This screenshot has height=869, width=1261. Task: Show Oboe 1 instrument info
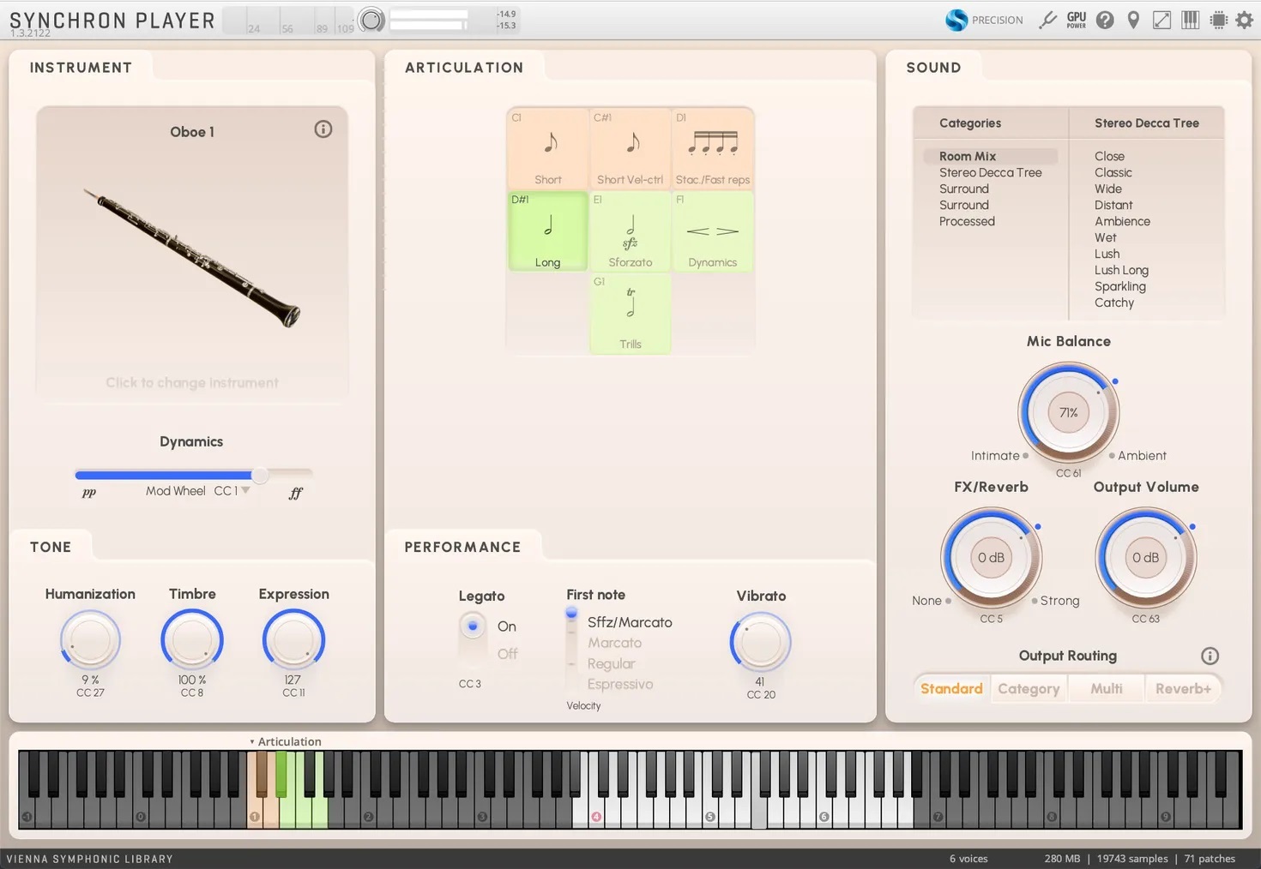click(x=323, y=129)
